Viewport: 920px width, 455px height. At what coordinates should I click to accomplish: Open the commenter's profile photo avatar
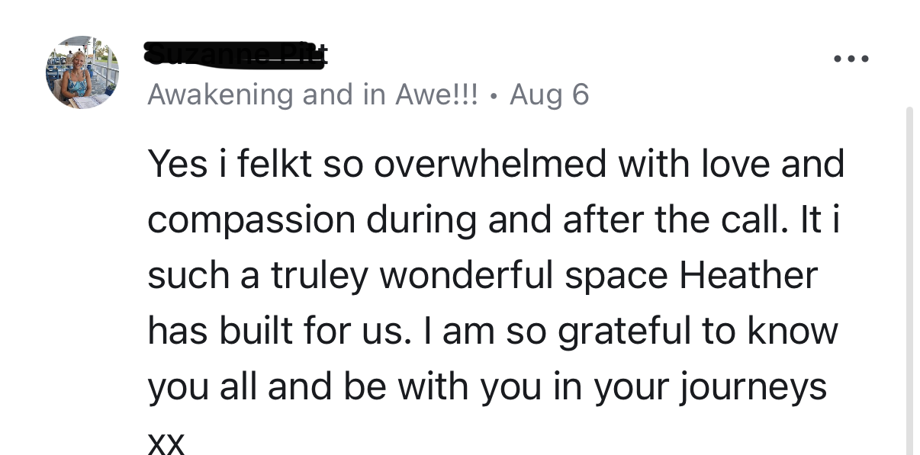pos(82,72)
